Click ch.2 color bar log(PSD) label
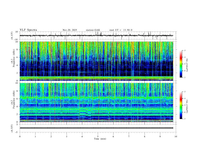This screenshot has height=153, width=198. tap(187, 106)
